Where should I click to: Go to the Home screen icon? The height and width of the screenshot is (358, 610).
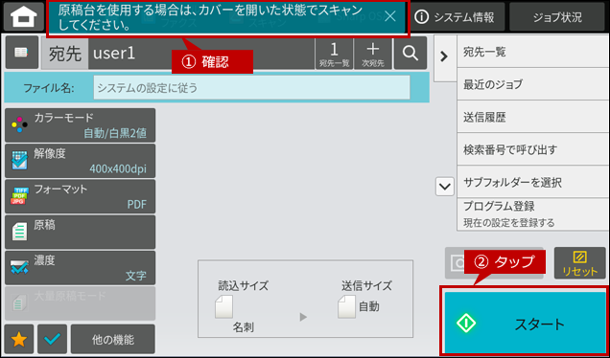tap(23, 16)
